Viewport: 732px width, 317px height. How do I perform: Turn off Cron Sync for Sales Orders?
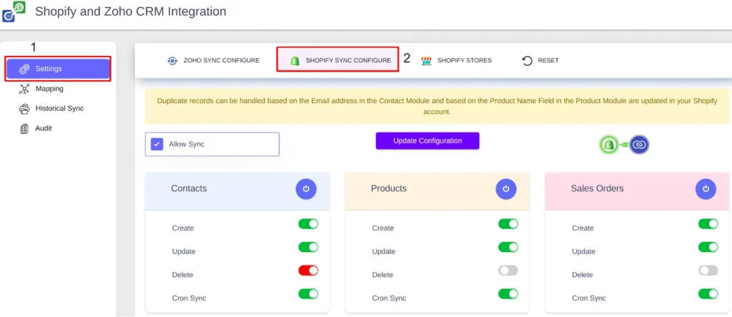point(708,294)
